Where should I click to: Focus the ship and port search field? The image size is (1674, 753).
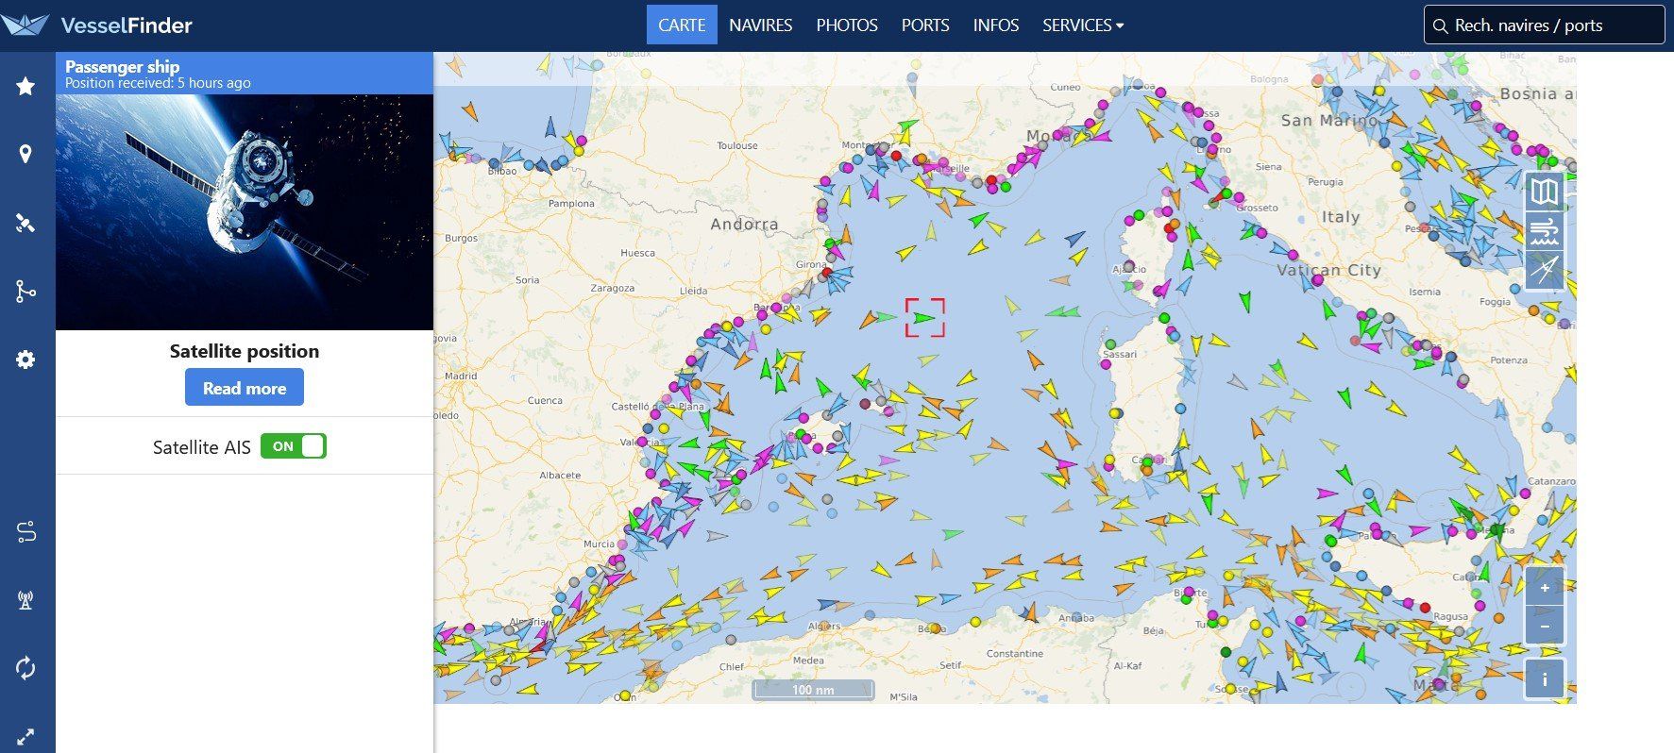coord(1544,25)
